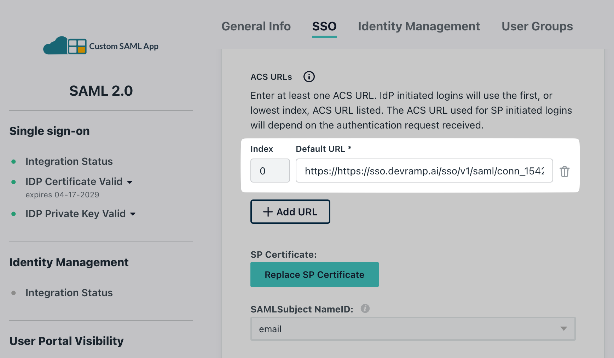
Task: Click the SAMLSubject NameID info icon
Action: click(365, 309)
